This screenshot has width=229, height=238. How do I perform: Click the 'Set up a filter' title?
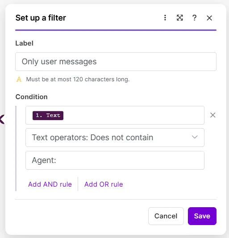click(x=41, y=18)
